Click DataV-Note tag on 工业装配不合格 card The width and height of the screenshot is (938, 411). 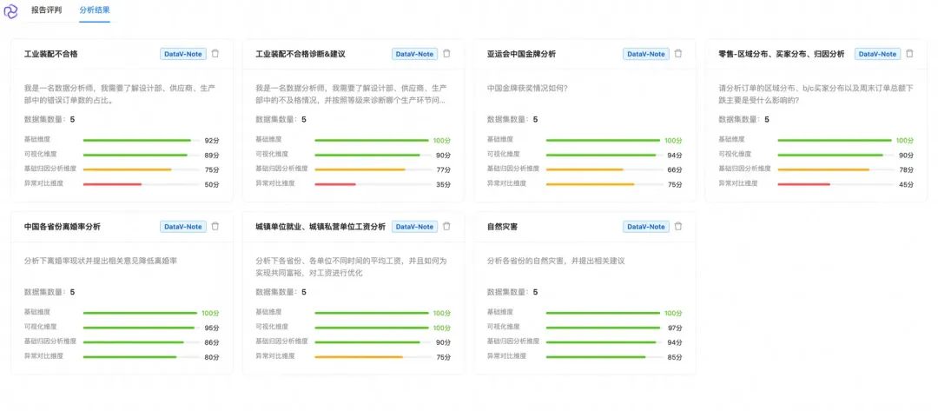[183, 54]
